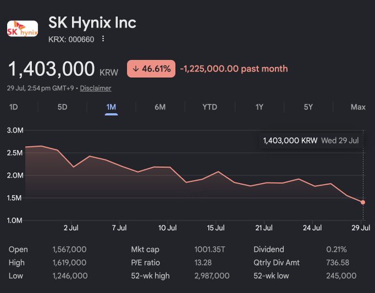
Task: Click the Open value 1,567,000
Action: pos(70,249)
